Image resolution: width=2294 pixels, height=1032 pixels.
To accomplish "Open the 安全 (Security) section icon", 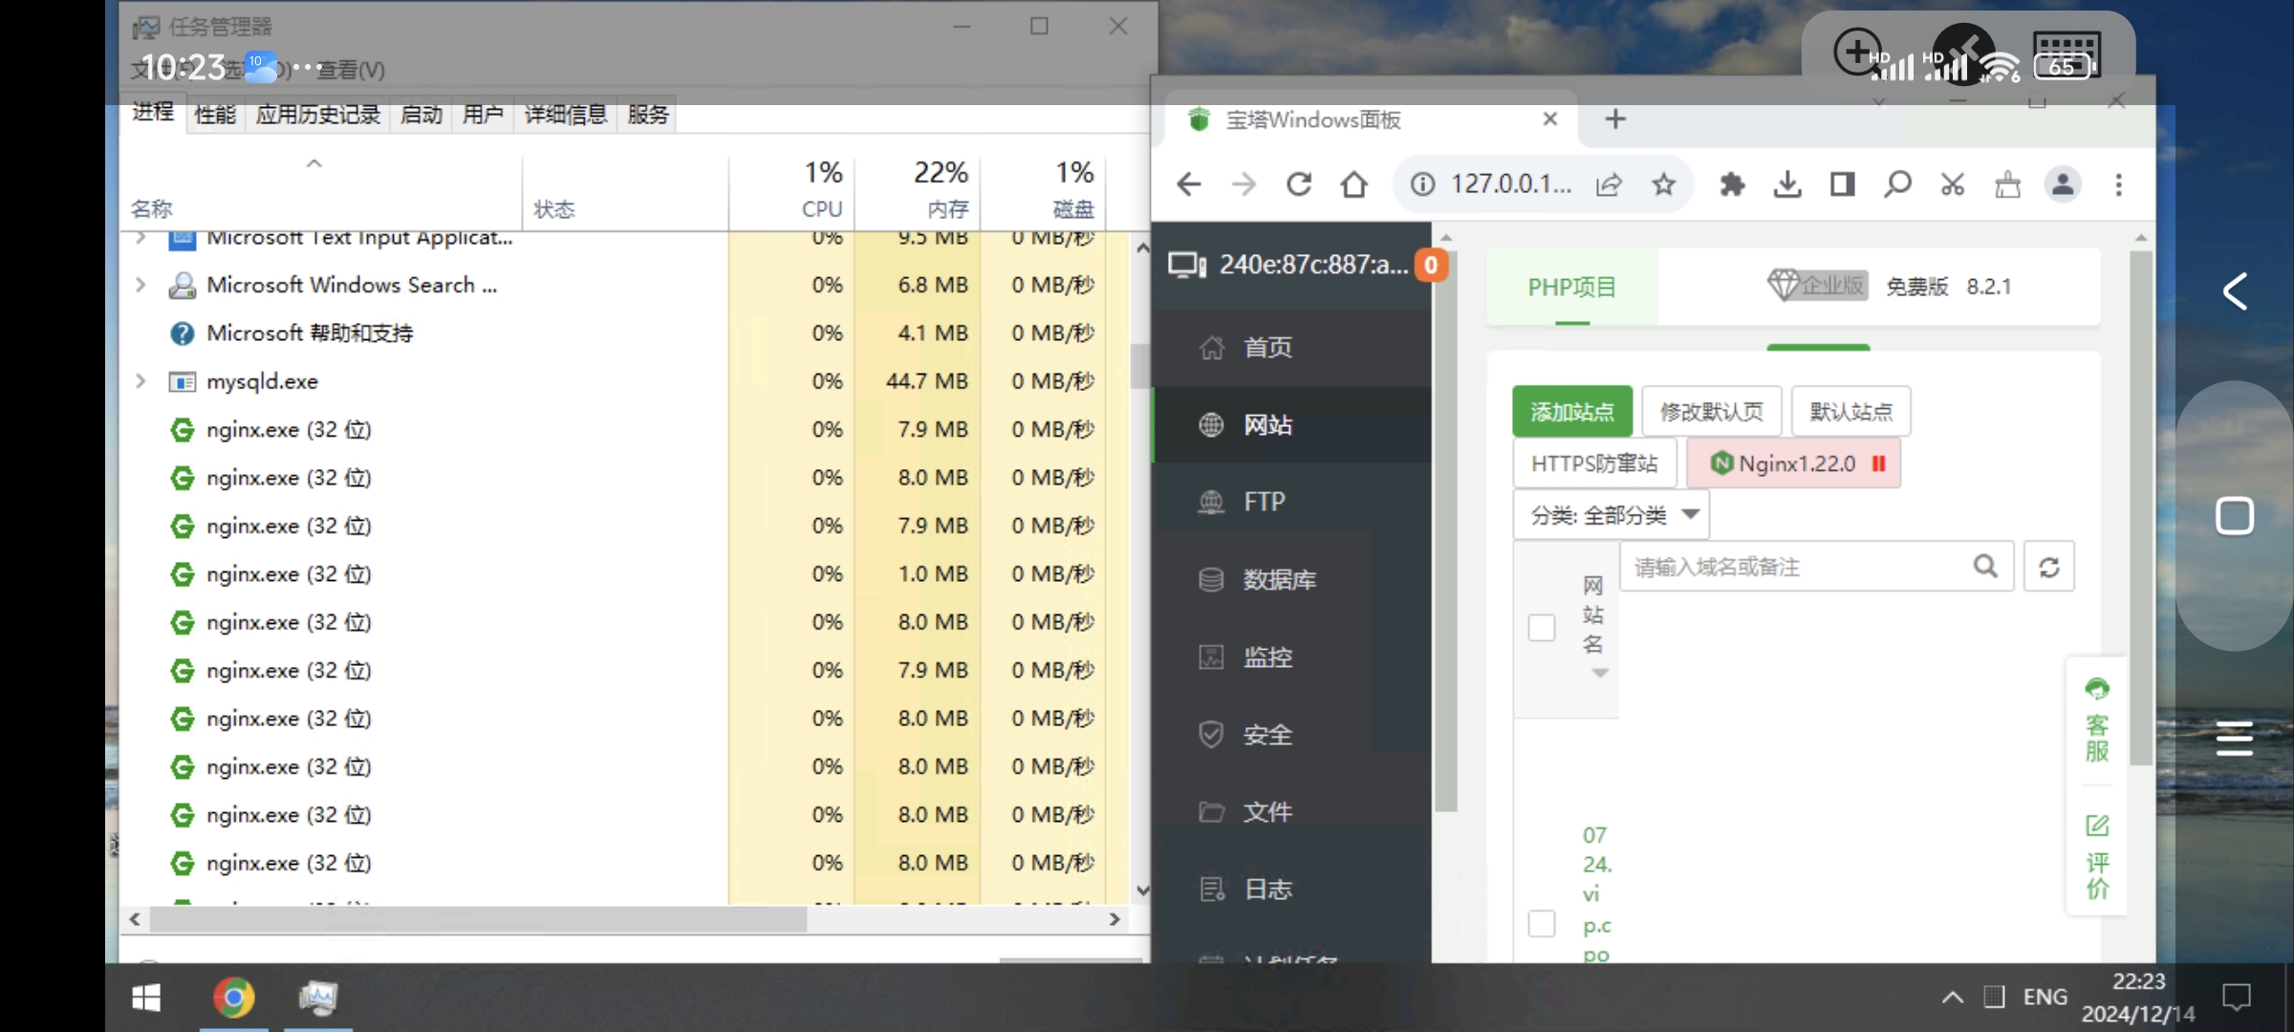I will 1210,734.
